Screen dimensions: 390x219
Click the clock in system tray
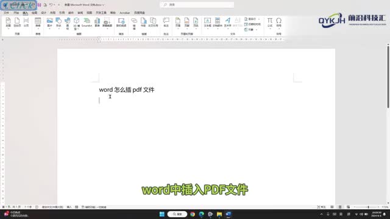point(377,214)
